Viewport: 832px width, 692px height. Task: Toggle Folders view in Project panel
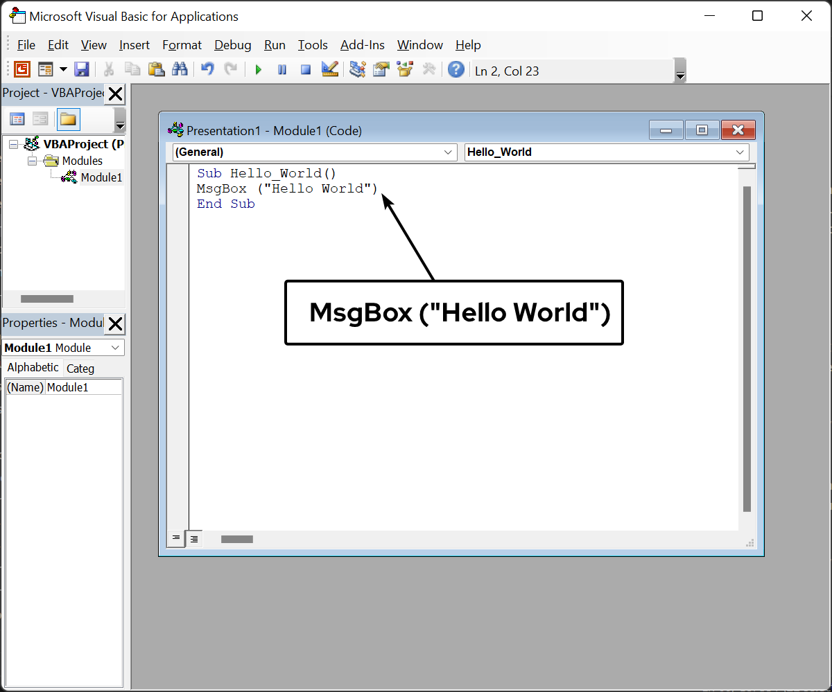[68, 119]
